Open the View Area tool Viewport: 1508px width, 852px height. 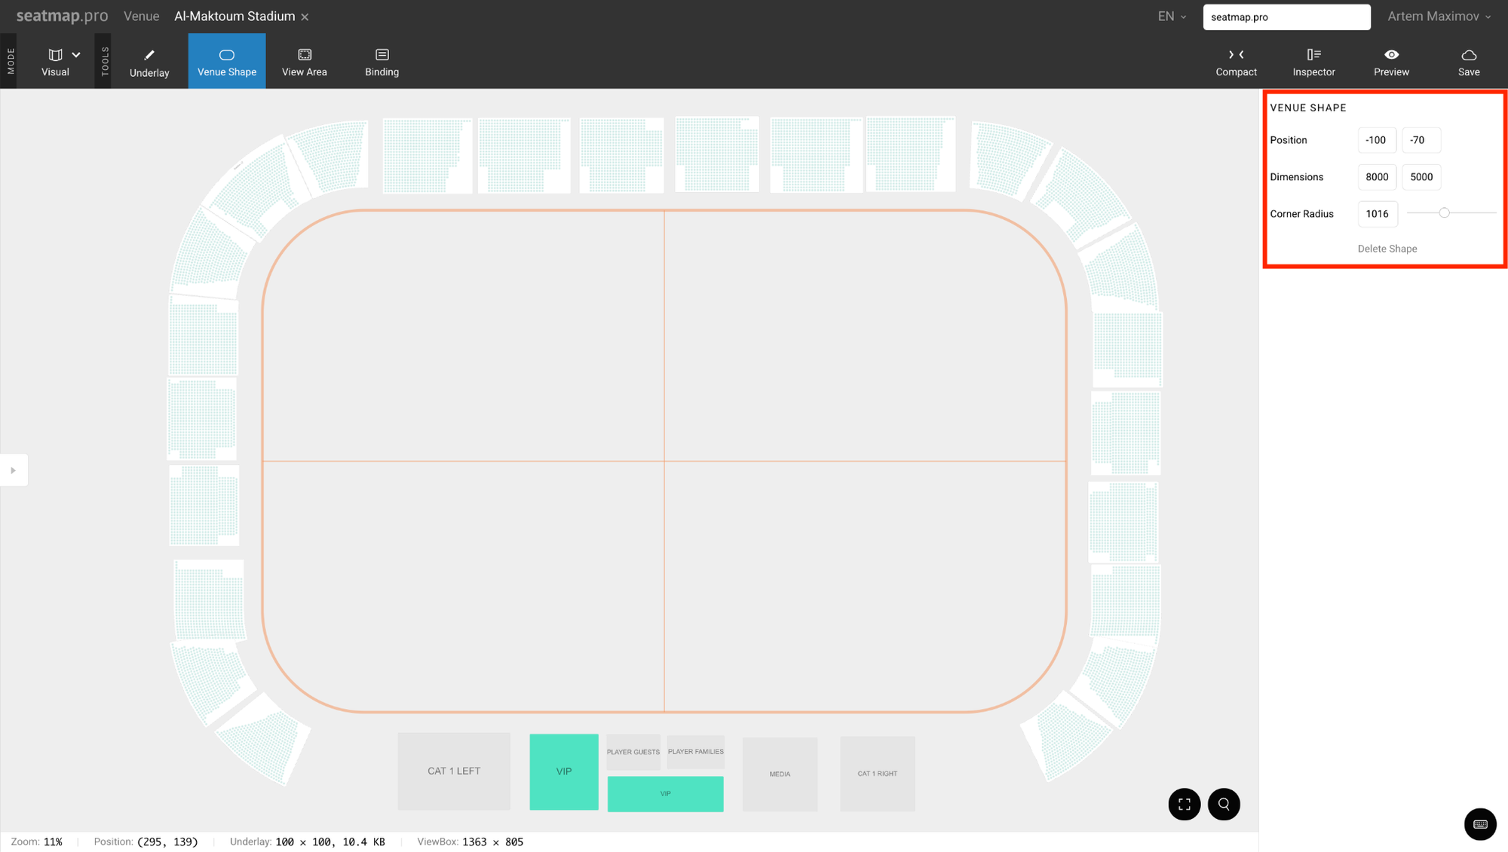tap(304, 62)
